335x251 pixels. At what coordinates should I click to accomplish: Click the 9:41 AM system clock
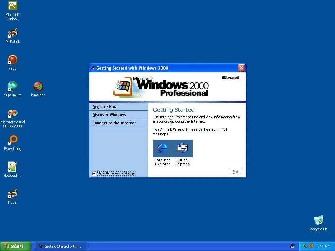pyautogui.click(x=323, y=246)
